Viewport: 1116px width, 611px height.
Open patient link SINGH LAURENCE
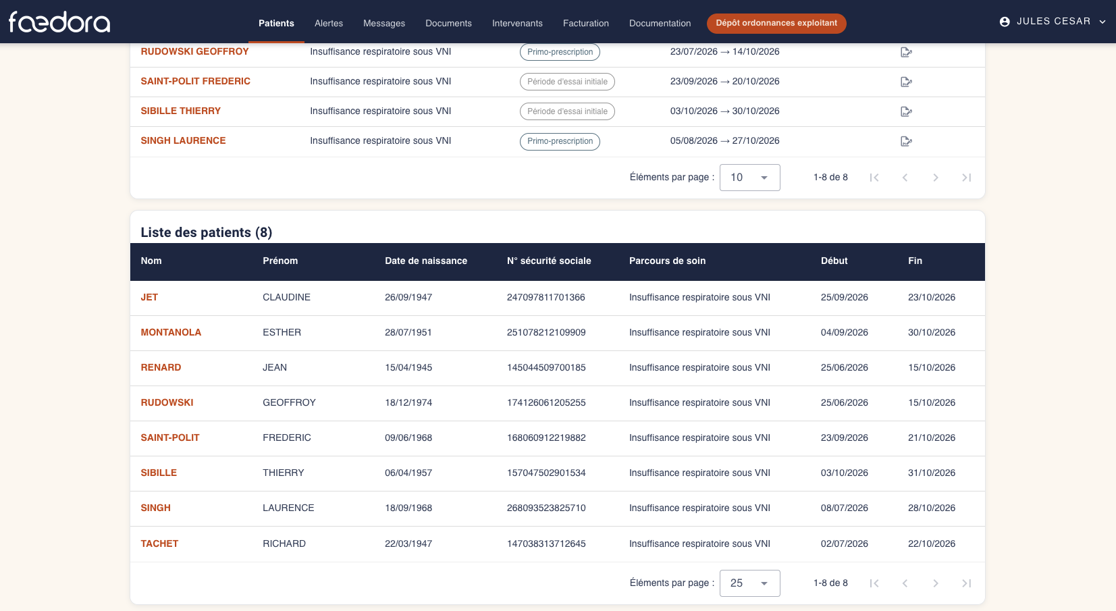coord(183,140)
